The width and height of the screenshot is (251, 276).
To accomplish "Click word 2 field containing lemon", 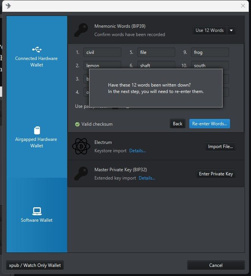I will [102, 65].
